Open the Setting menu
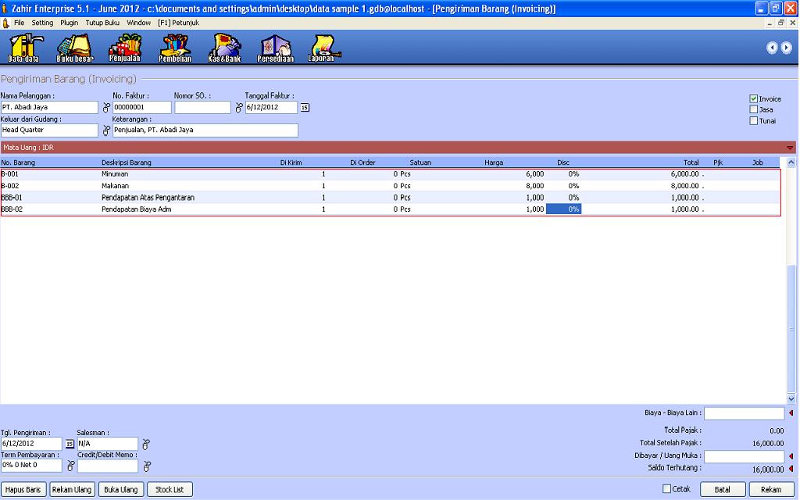 pos(42,23)
